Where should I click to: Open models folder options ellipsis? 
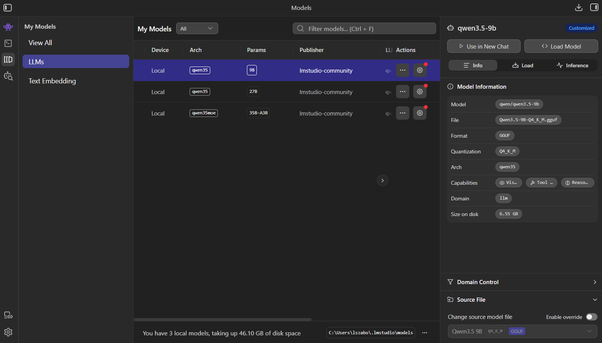coord(425,333)
